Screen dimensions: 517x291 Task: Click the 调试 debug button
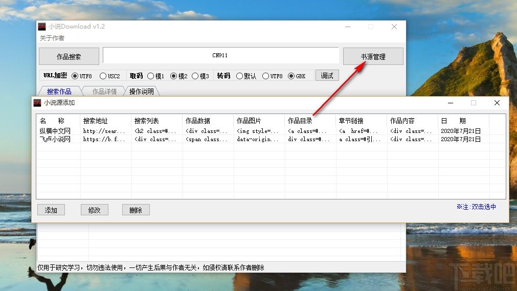click(x=327, y=76)
